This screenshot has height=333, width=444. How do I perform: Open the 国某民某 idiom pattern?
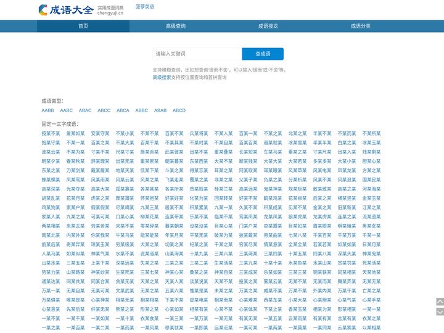(x=371, y=180)
